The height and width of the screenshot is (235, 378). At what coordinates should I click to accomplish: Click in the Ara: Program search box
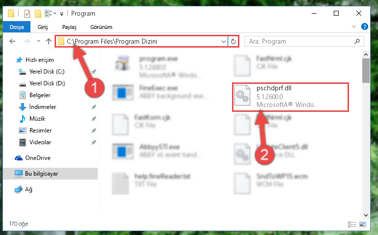click(x=299, y=41)
